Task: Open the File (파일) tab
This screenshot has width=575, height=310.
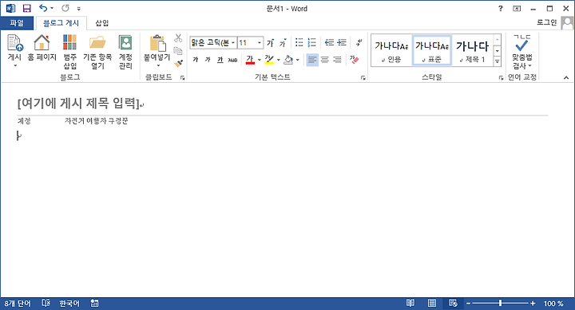Action: pyautogui.click(x=17, y=23)
